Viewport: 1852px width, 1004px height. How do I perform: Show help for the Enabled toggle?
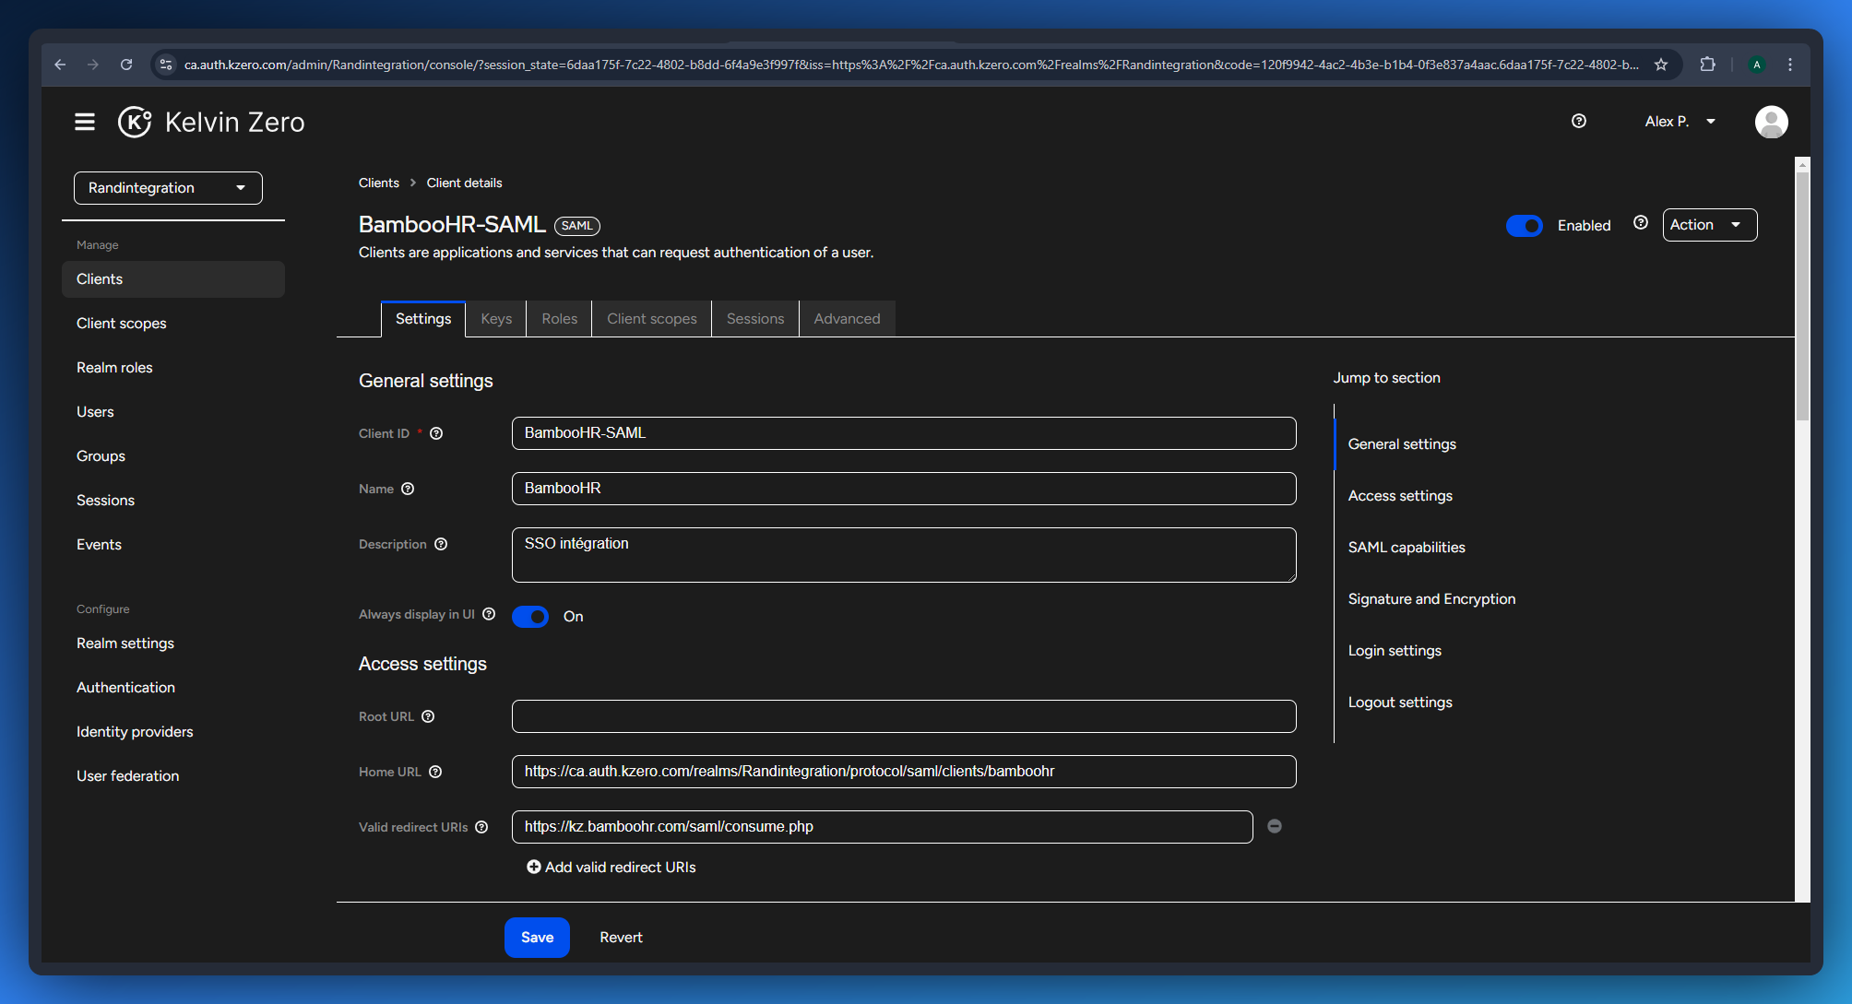1640,222
